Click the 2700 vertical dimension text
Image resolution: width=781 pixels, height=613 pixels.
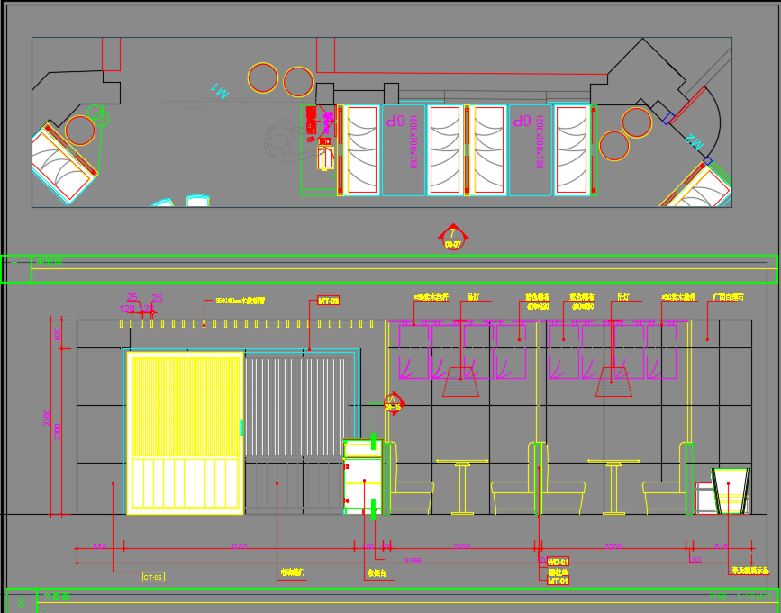(47, 418)
